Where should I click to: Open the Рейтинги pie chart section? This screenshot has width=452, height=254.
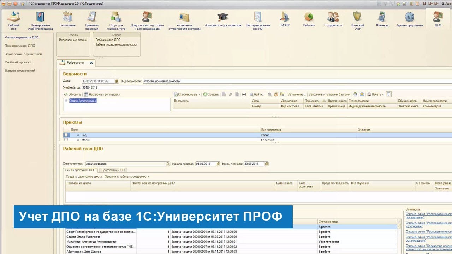pyautogui.click(x=309, y=17)
